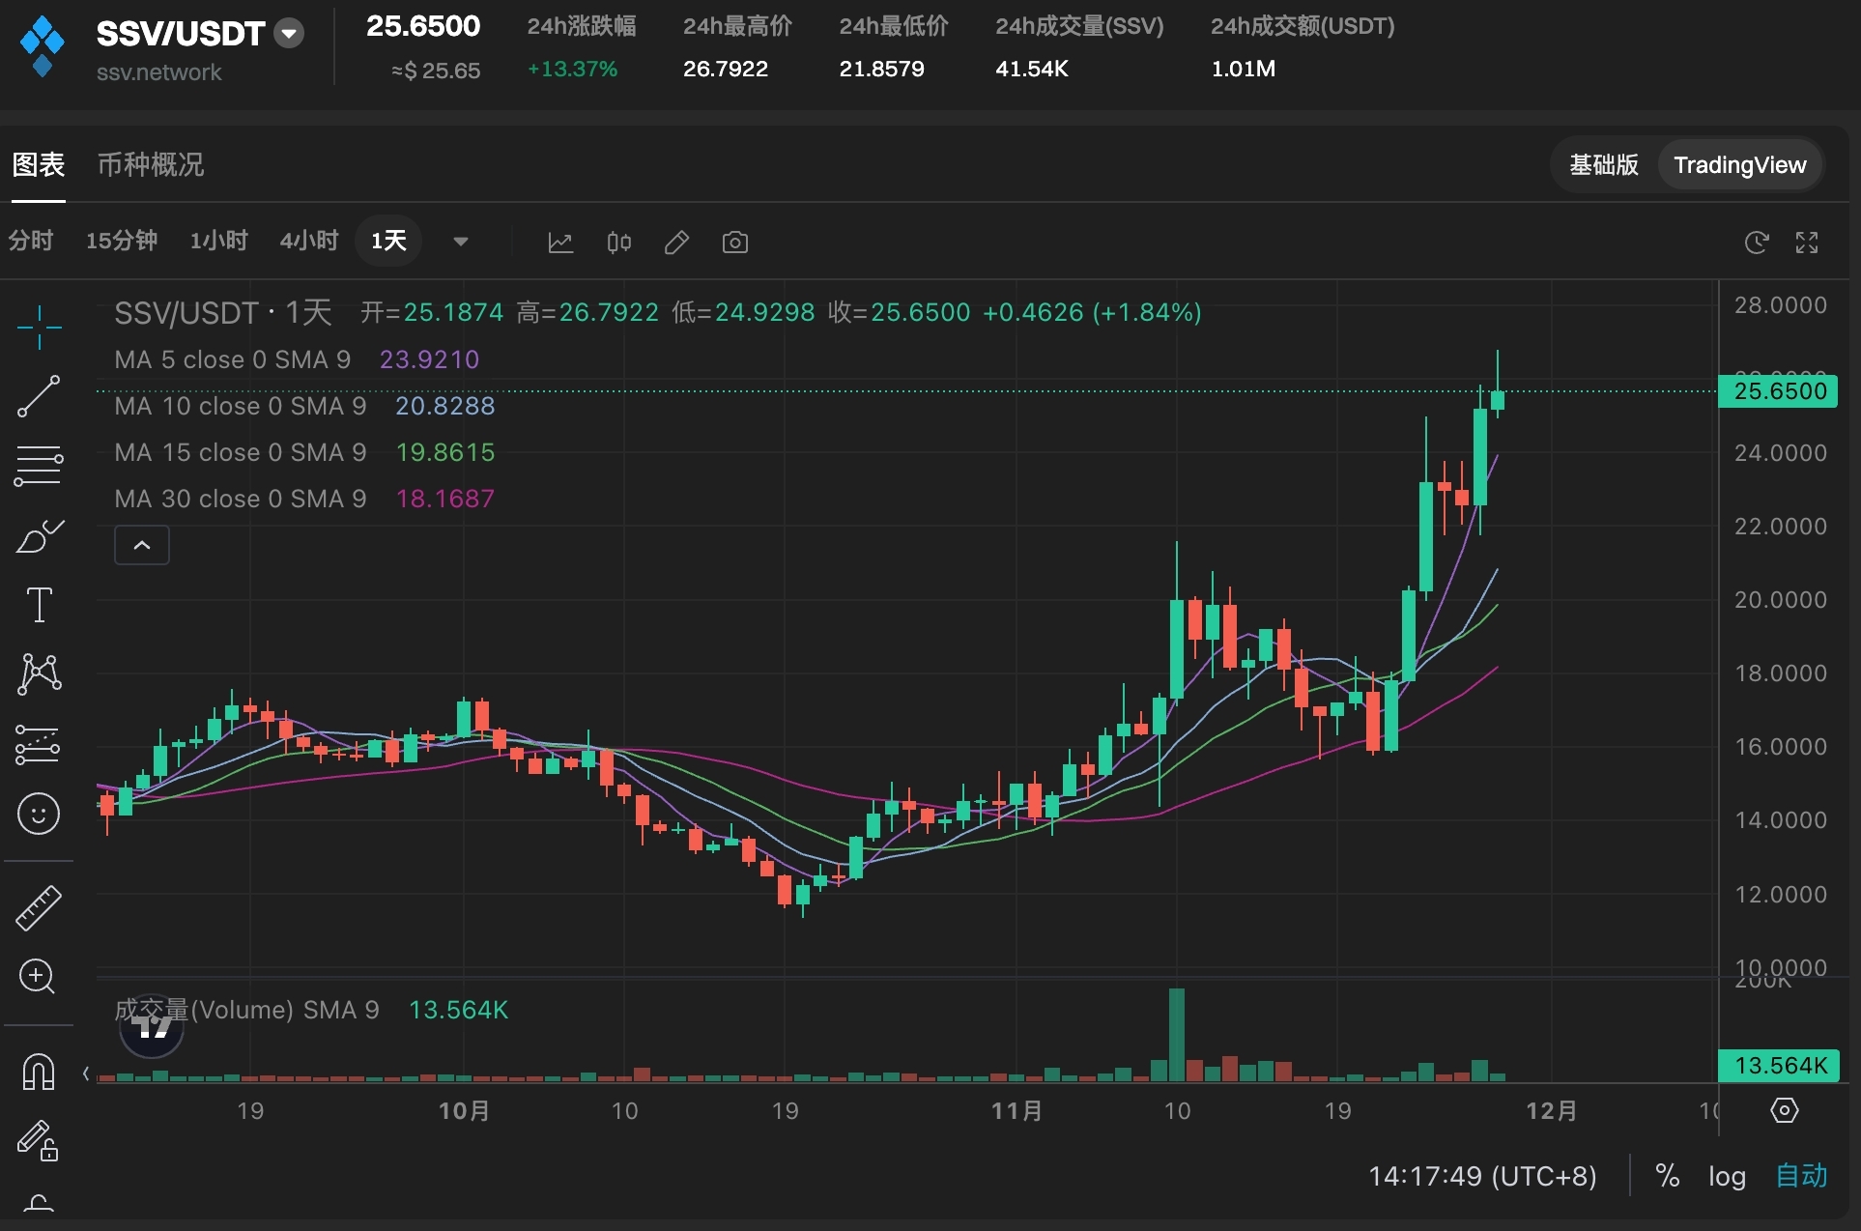Viewport: 1861px width, 1231px height.
Task: Click the 28.0000 price axis label
Action: pyautogui.click(x=1780, y=305)
